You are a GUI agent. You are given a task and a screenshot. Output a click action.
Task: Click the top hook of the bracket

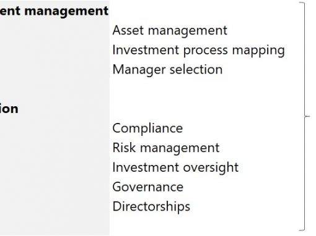(302, 2)
